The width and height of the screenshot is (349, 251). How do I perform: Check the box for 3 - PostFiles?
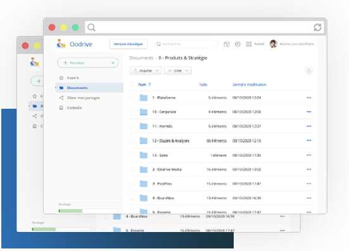click(132, 184)
